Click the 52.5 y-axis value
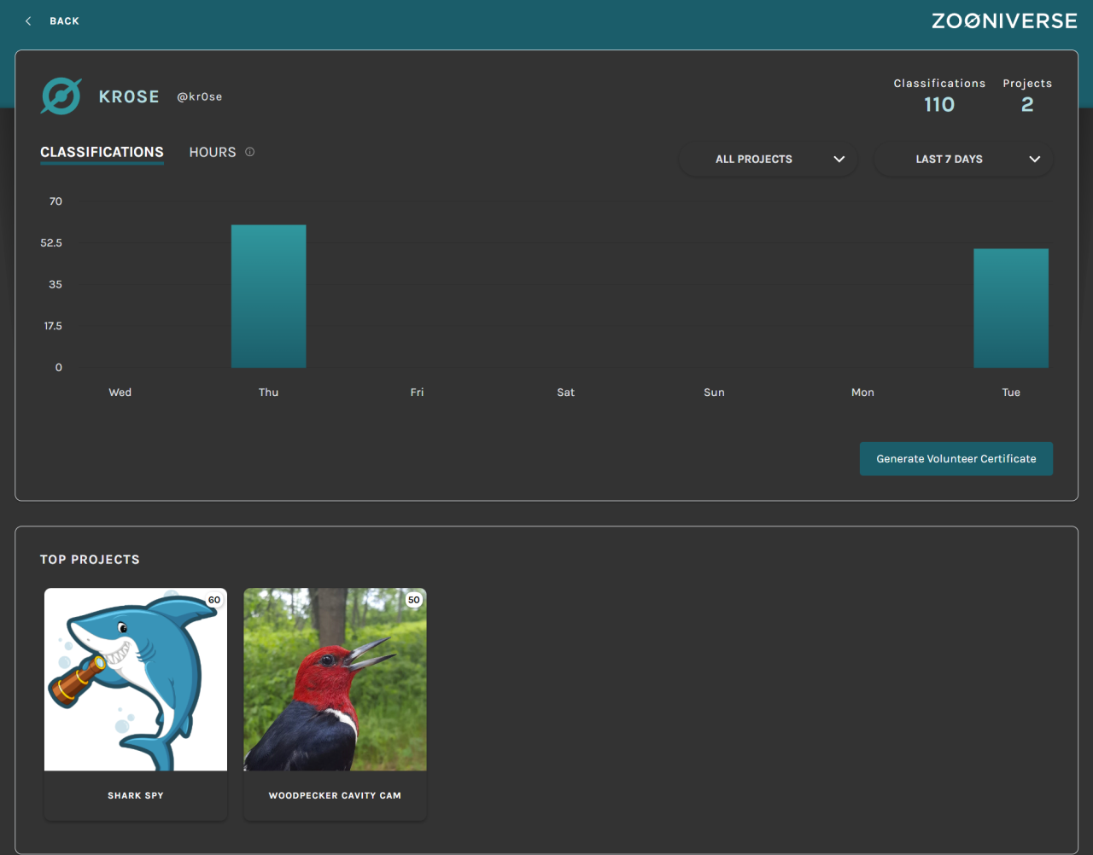The height and width of the screenshot is (855, 1093). (x=51, y=243)
